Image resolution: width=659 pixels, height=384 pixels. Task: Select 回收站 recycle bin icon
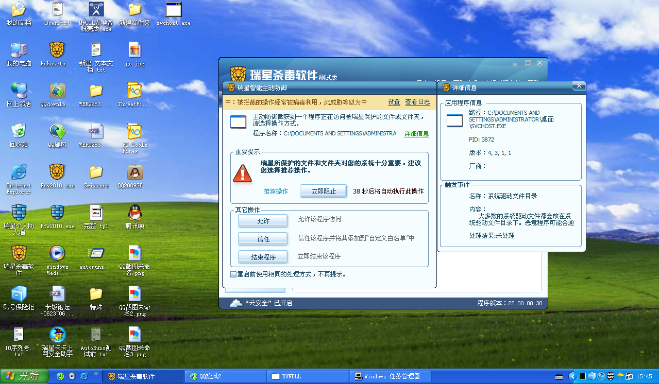tap(19, 135)
